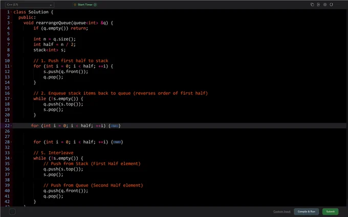Image resolution: width=348 pixels, height=217 pixels.
Task: Click the '// 5. Interleave' comment
Action: click(53, 153)
